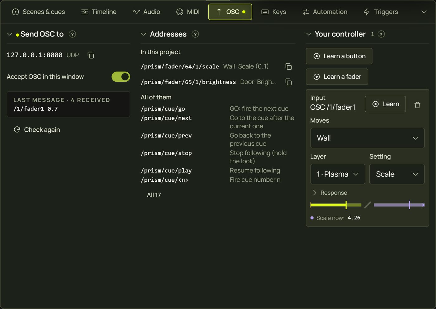Click the /prism/cue/go address

pos(163,109)
